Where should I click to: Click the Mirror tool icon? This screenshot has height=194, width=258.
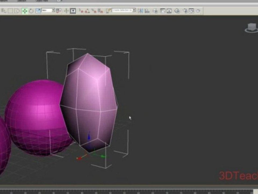(141, 11)
